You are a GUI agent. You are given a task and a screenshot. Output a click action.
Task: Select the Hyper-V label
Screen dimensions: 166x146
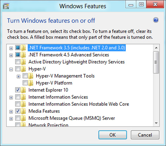click(x=37, y=69)
